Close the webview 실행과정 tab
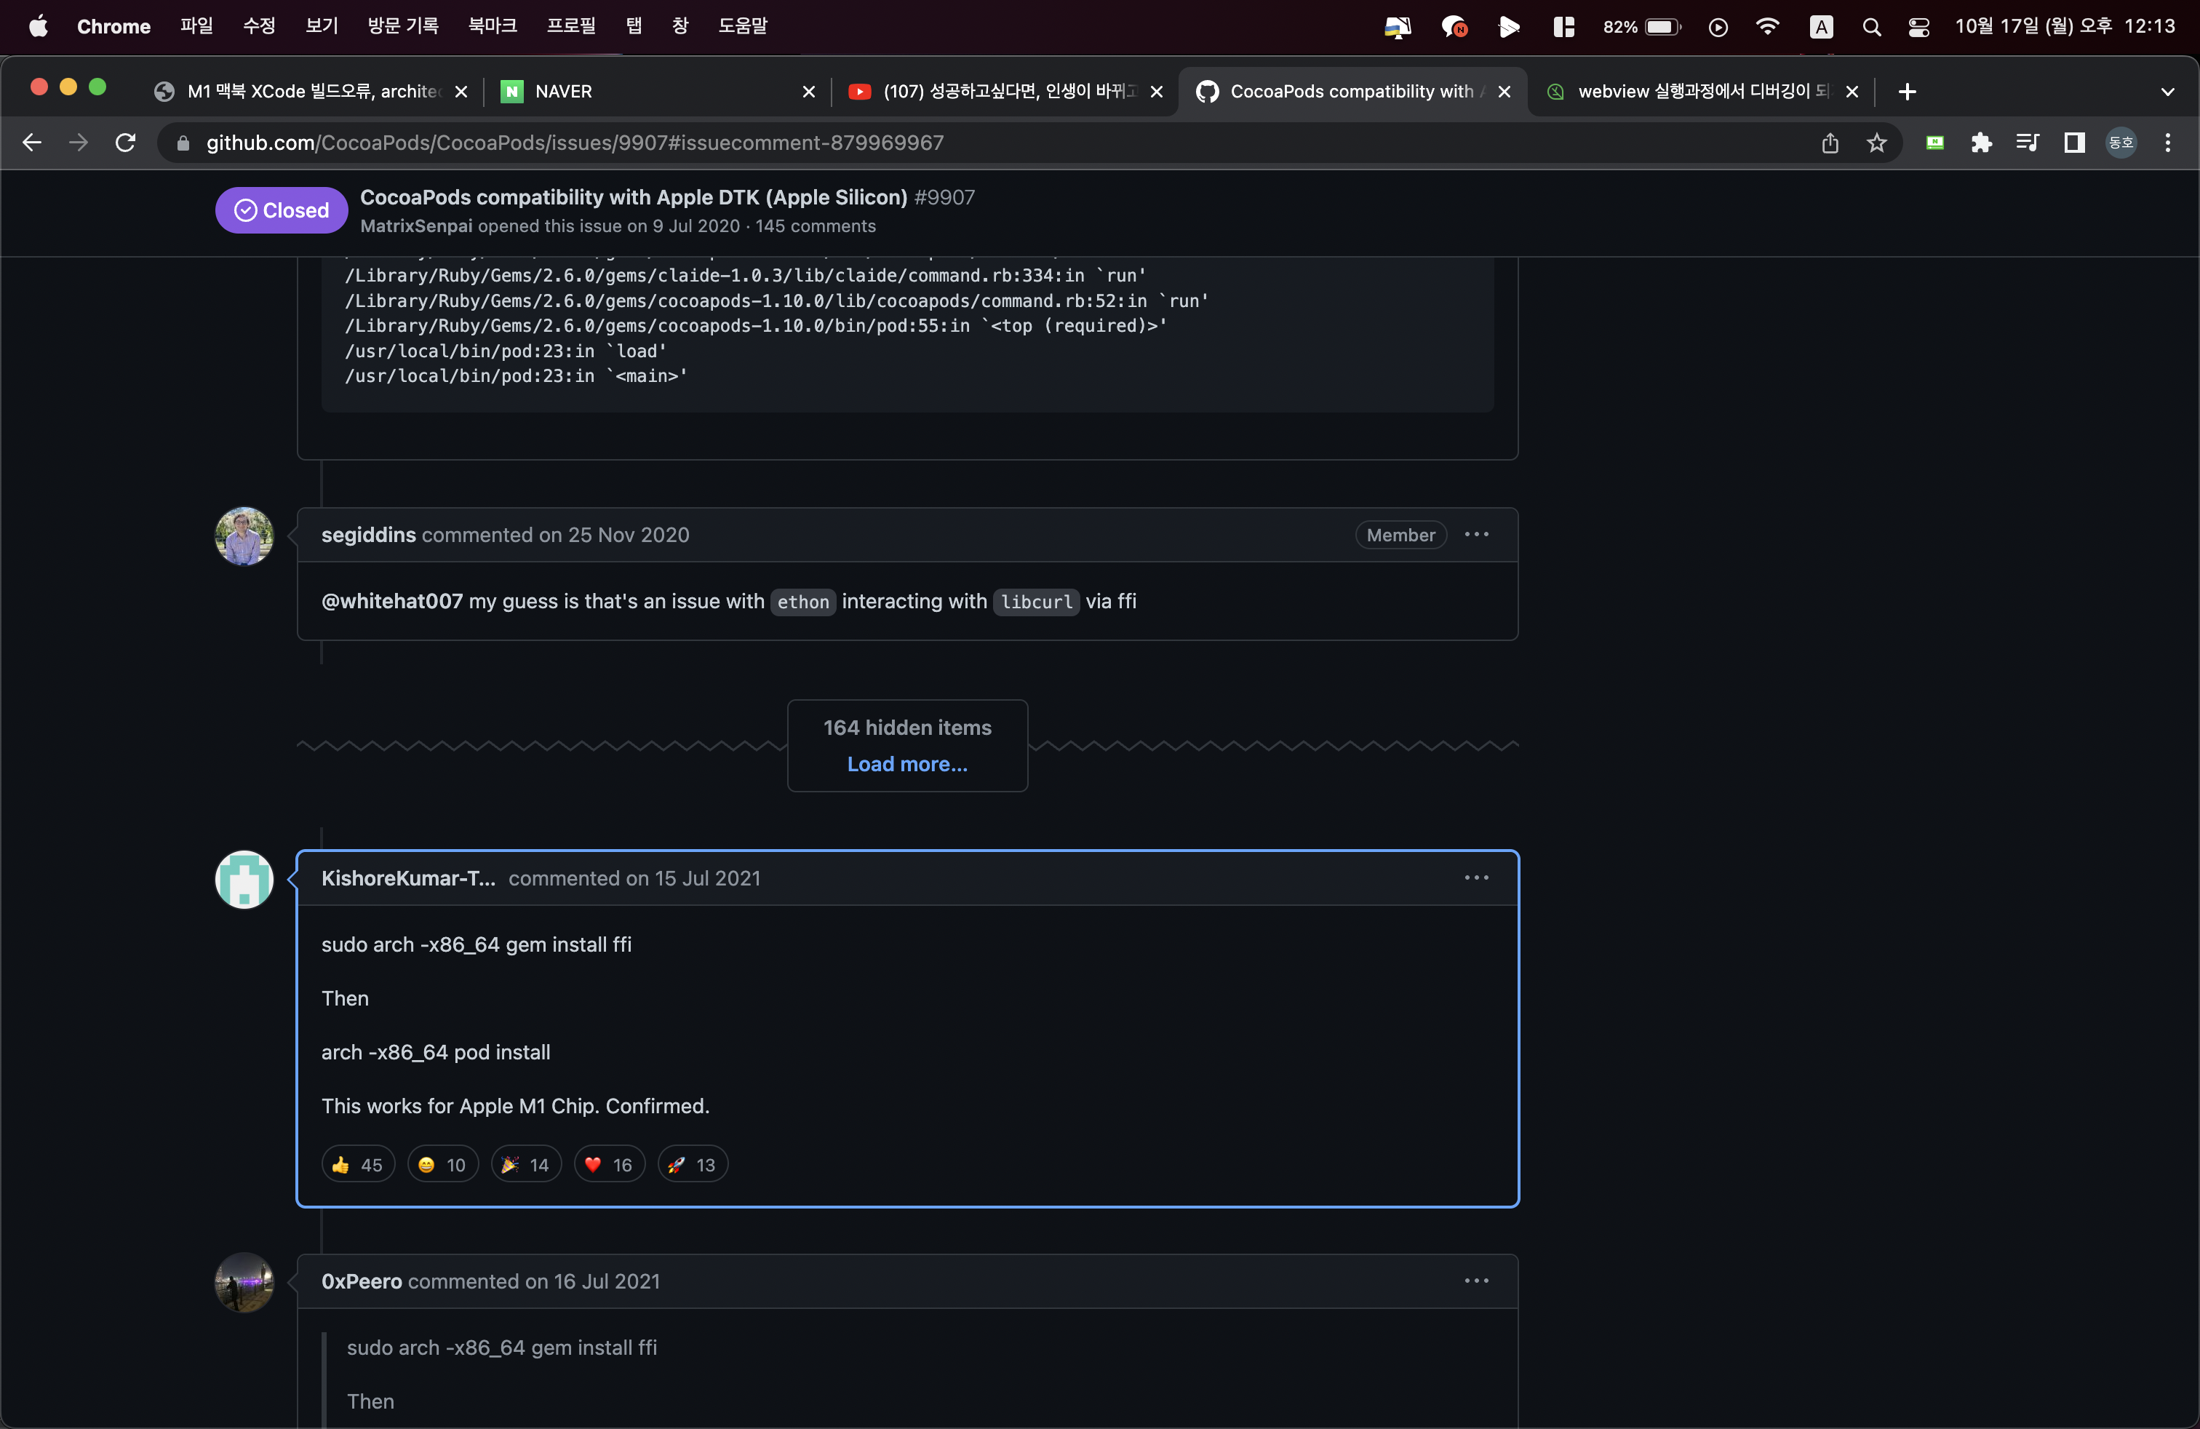The image size is (2200, 1429). (x=1852, y=92)
